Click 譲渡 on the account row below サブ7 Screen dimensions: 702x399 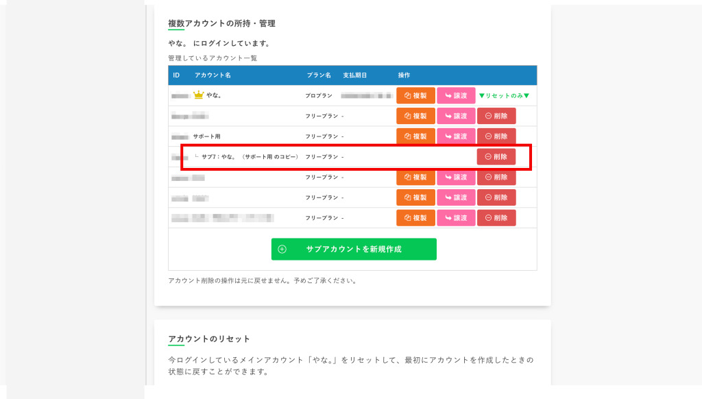click(456, 177)
